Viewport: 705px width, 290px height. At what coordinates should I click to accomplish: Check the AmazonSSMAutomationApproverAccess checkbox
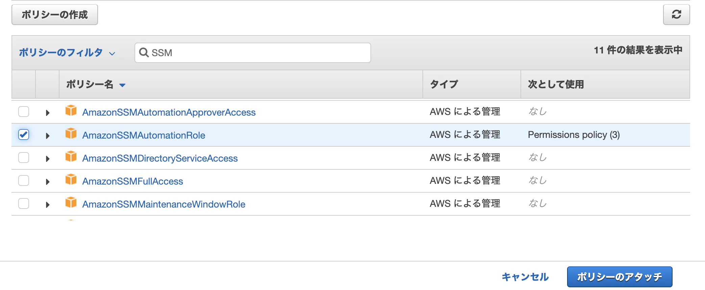pos(24,112)
